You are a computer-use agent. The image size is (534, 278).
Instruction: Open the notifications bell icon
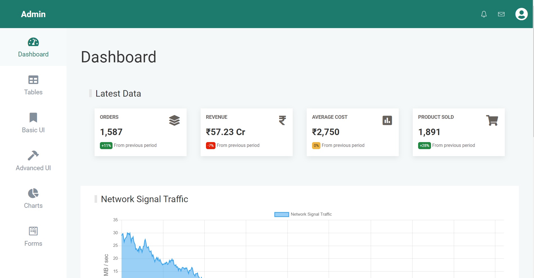click(484, 14)
